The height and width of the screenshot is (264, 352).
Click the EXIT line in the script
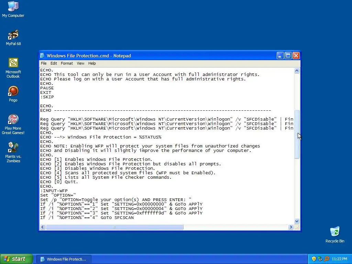coord(46,92)
